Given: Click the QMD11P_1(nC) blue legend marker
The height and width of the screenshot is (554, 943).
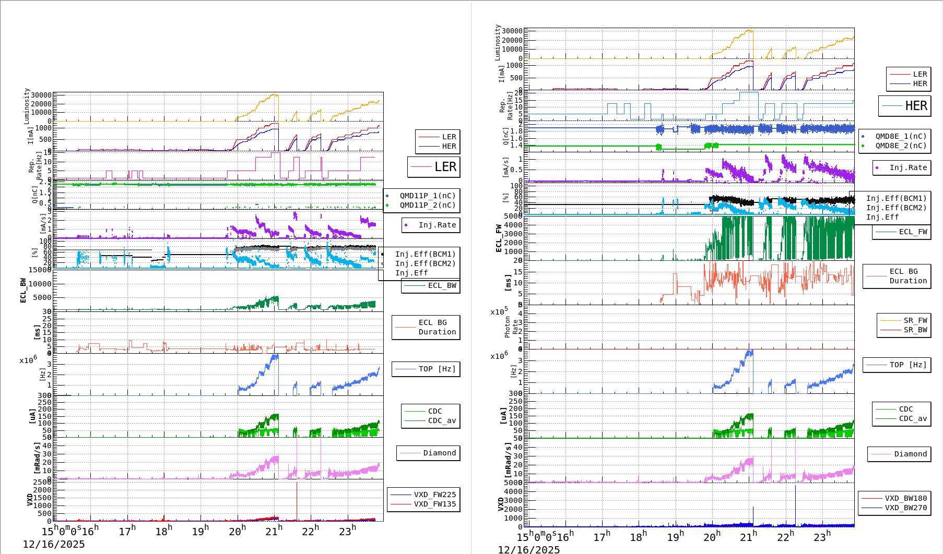Looking at the screenshot, I should point(387,196).
